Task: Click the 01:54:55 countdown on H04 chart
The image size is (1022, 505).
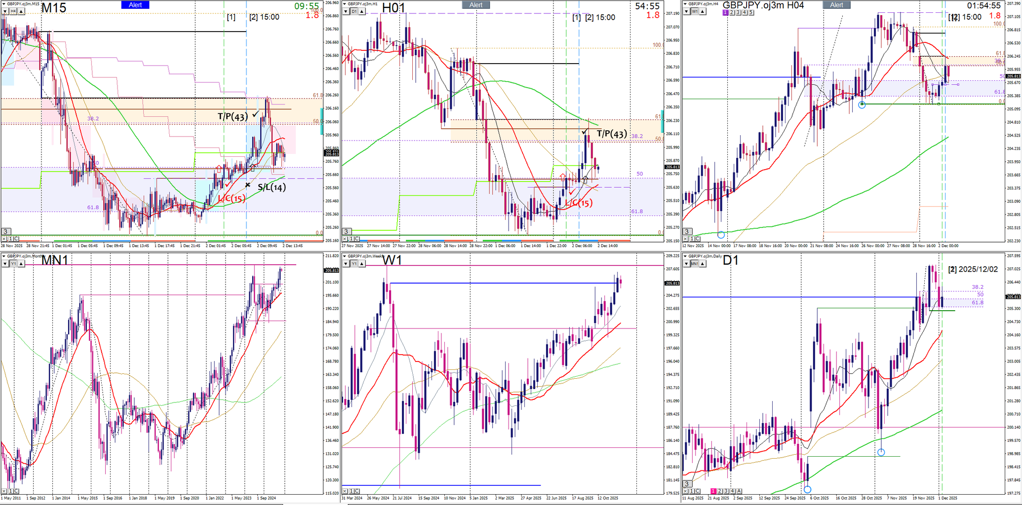Action: point(984,5)
